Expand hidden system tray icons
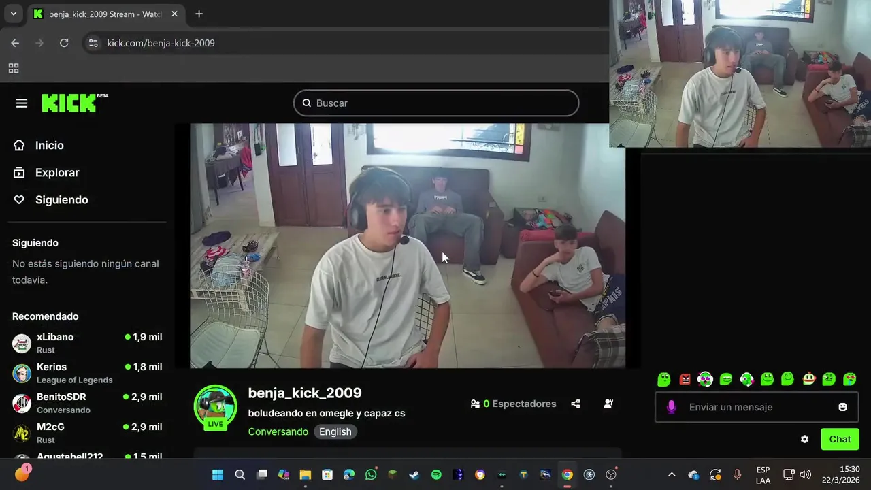871x490 pixels. [x=672, y=475]
